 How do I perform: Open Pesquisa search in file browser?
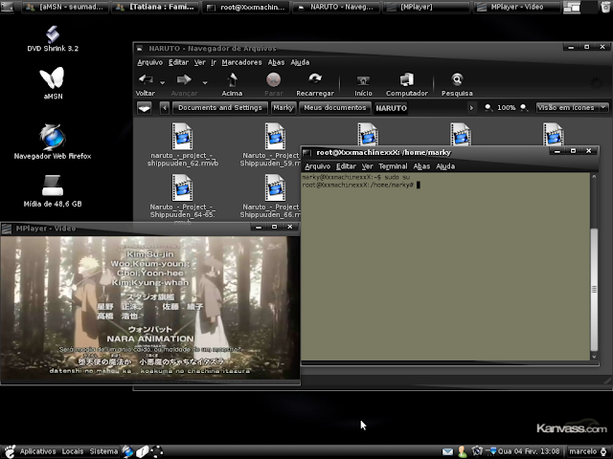coord(457,79)
